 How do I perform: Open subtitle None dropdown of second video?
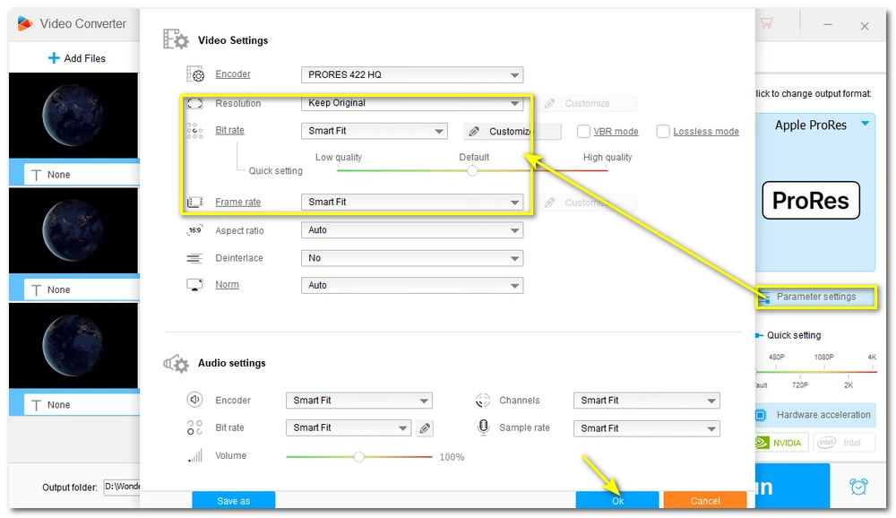click(x=82, y=289)
